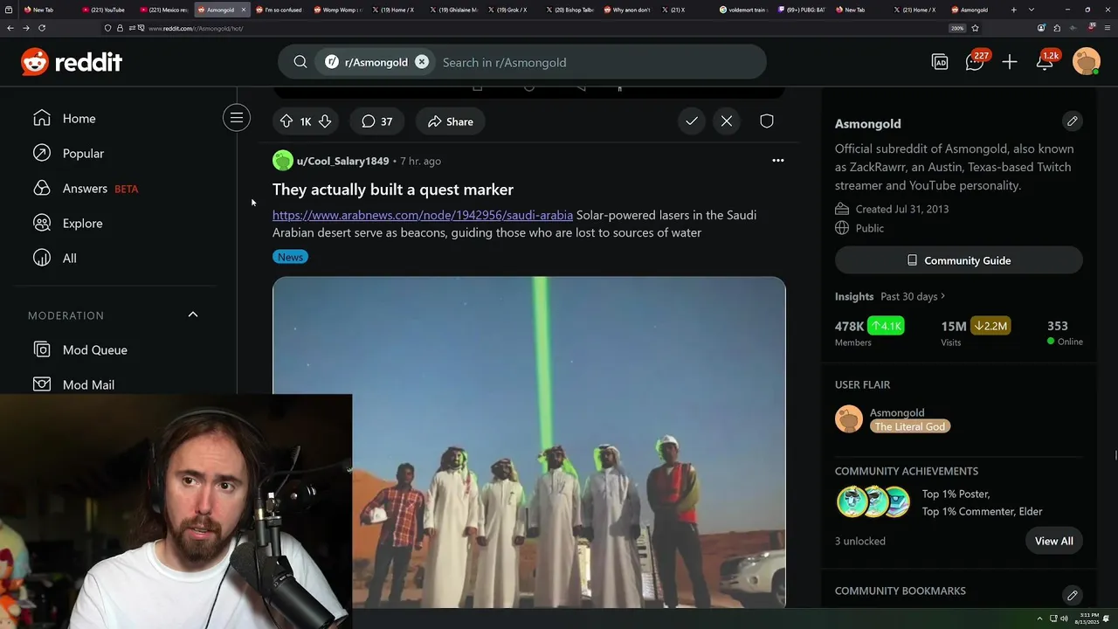
Task: Switch to the (221) YouTube tab
Action: [x=103, y=10]
